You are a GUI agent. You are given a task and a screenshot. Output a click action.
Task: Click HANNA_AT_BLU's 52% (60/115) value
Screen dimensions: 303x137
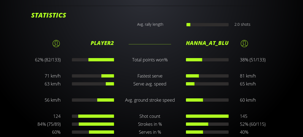(253, 124)
